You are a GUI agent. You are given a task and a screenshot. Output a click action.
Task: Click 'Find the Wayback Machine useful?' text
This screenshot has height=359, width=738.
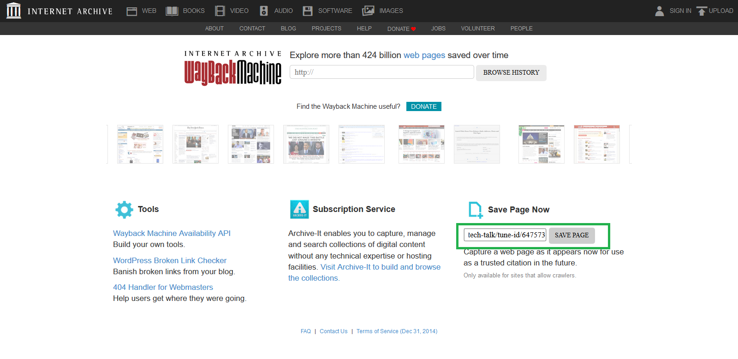(x=348, y=106)
